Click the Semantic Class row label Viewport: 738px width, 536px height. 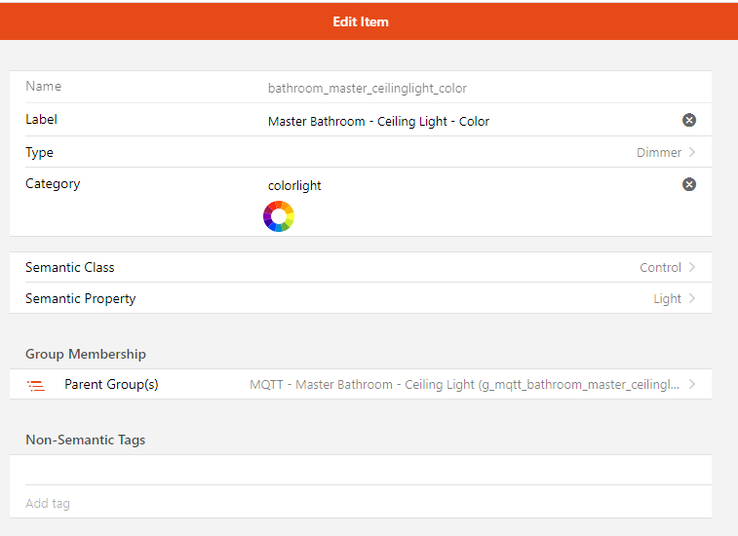(x=70, y=267)
